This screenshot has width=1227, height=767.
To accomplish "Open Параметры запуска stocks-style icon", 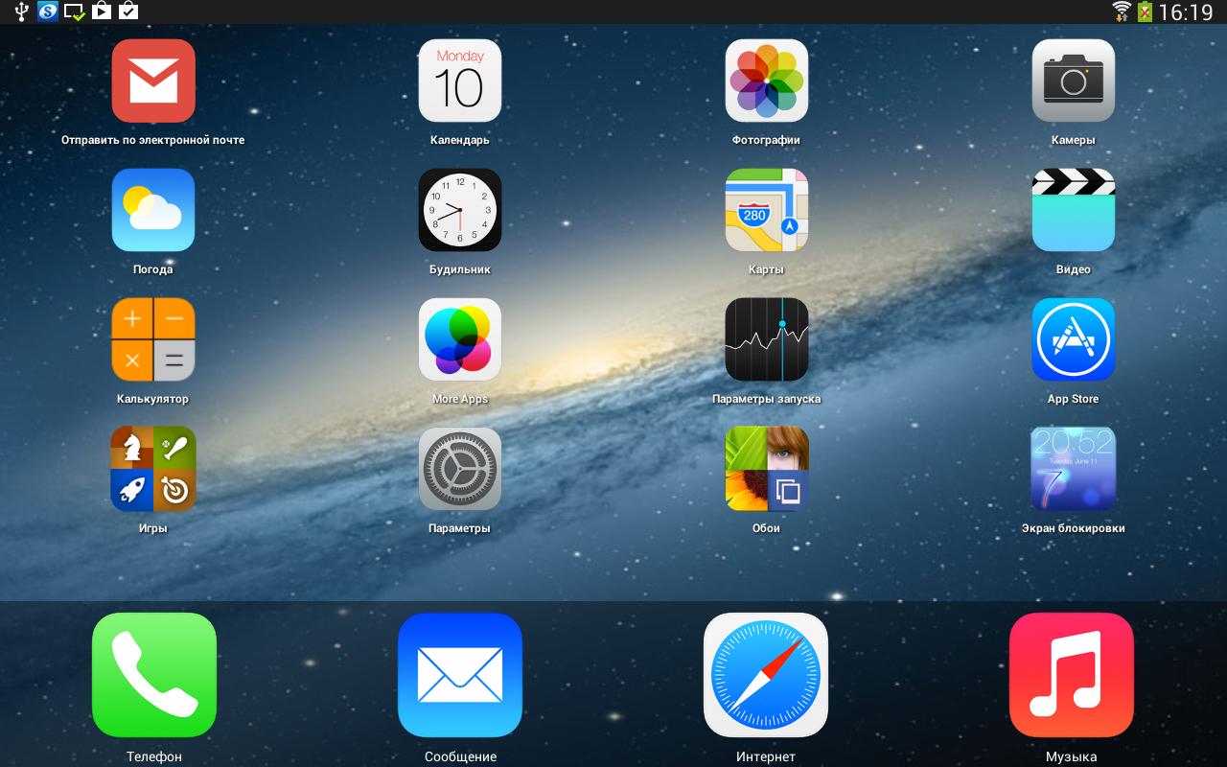I will (767, 339).
